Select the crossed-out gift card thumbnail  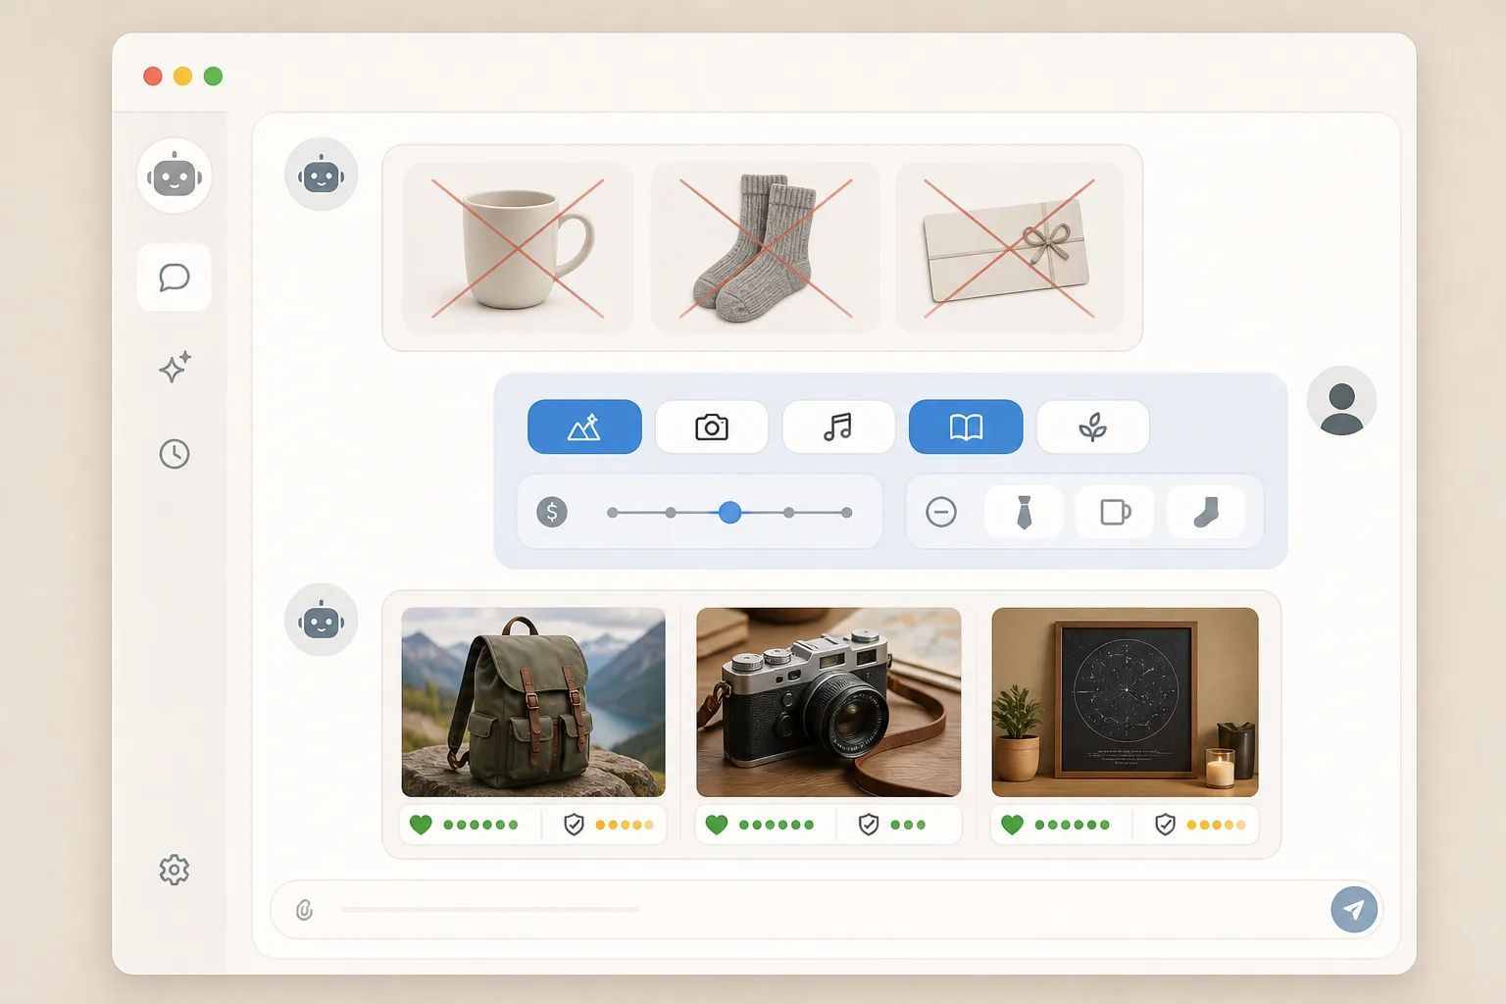click(x=1009, y=248)
